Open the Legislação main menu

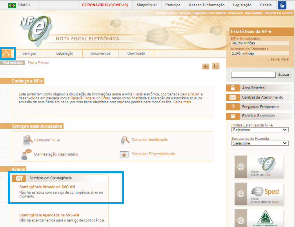(x=65, y=53)
